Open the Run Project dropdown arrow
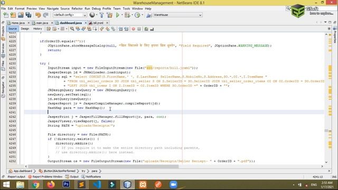The width and height of the screenshot is (338, 190). [x=122, y=15]
